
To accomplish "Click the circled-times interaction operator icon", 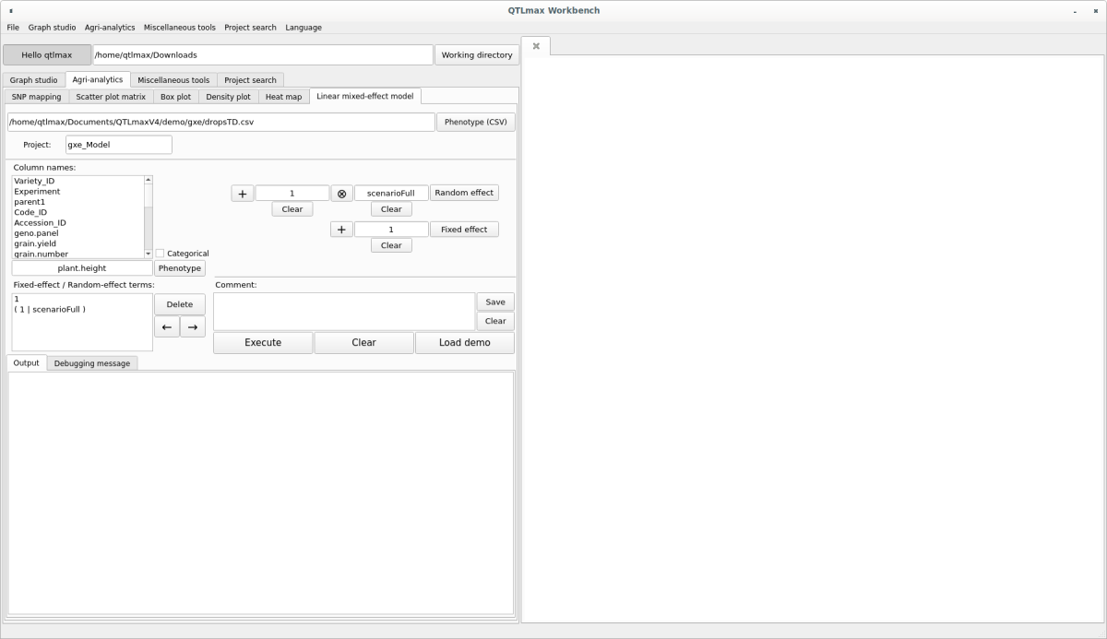I will coord(341,194).
